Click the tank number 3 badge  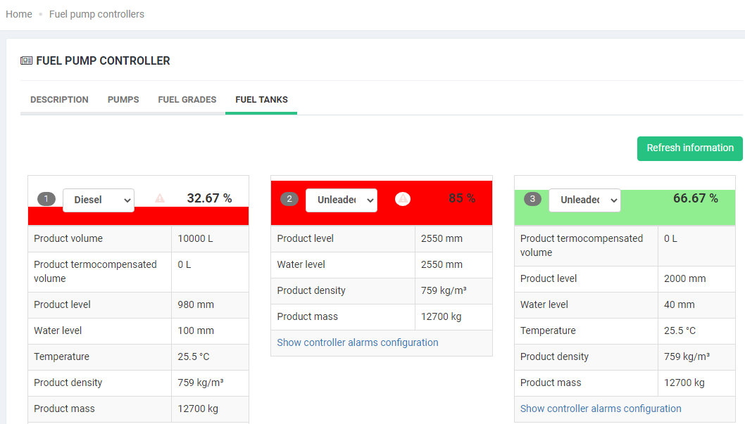coord(532,200)
